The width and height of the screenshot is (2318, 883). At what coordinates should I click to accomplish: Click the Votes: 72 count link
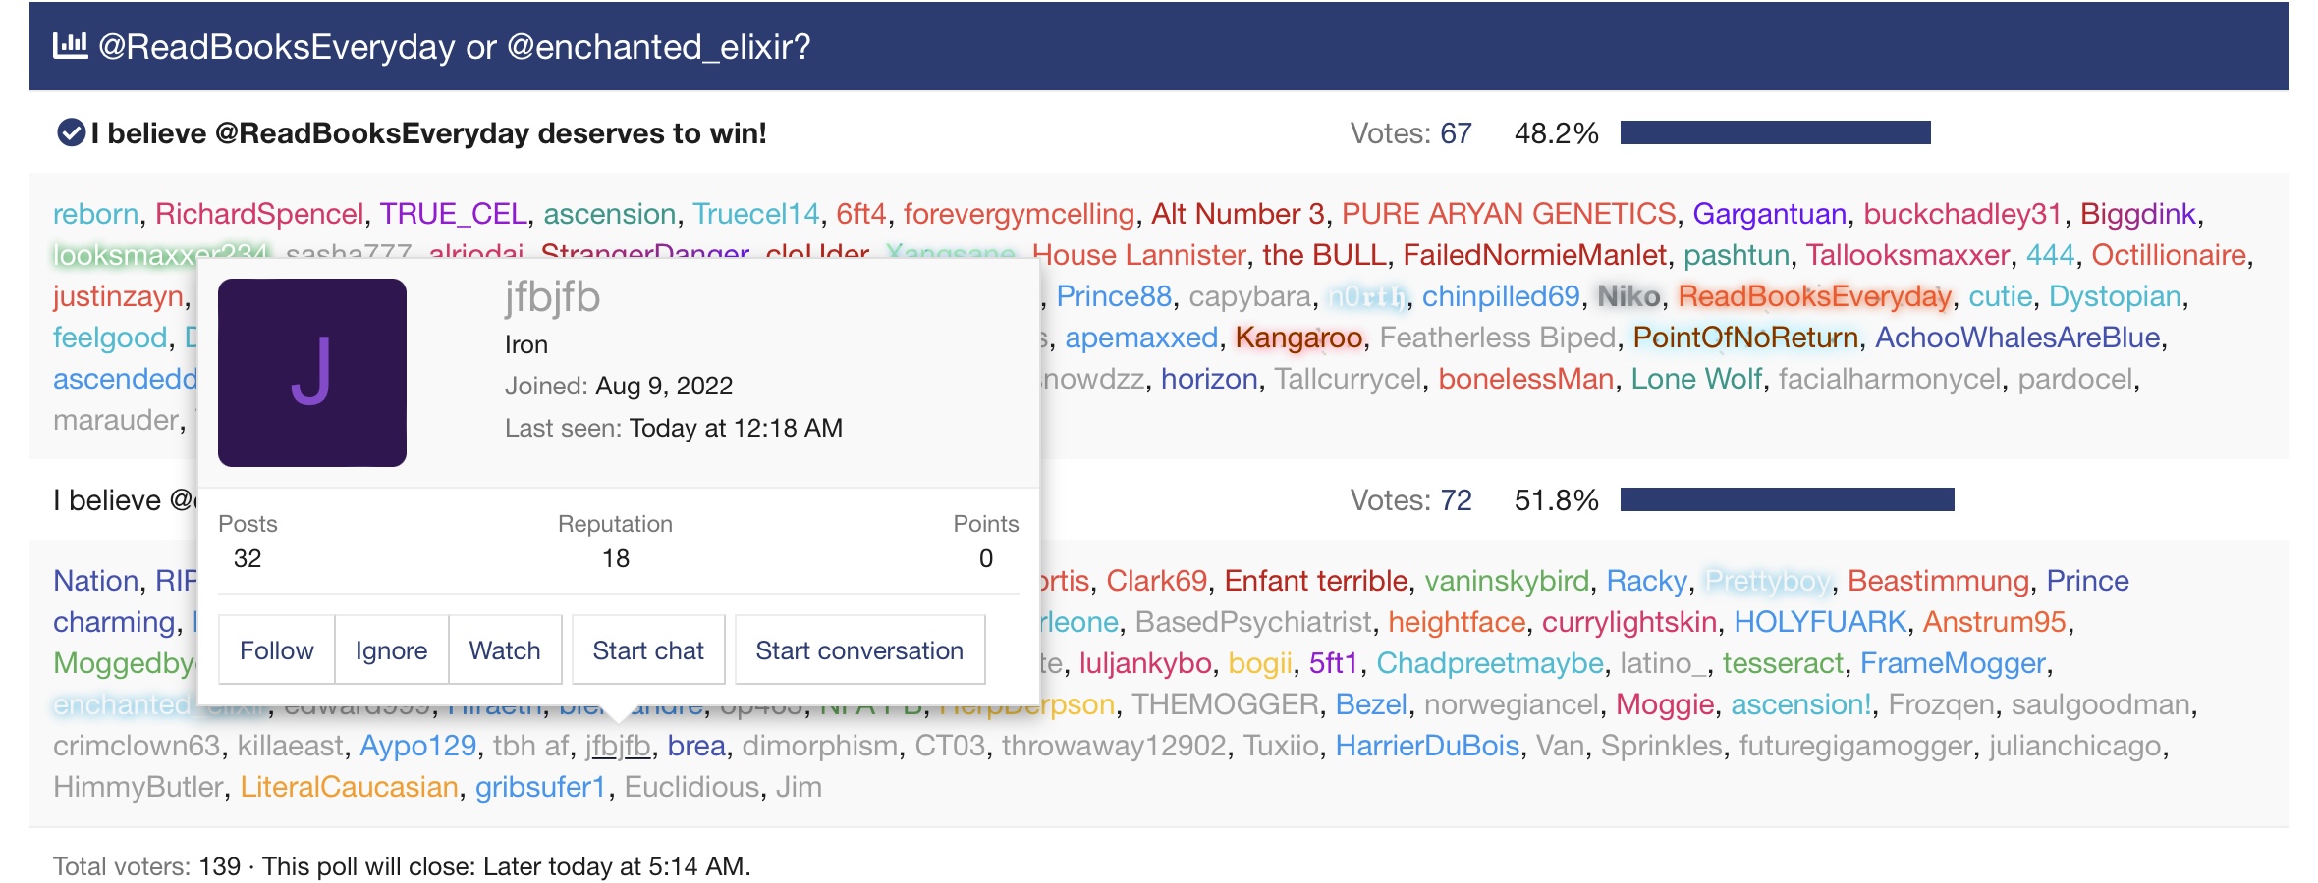tap(1456, 500)
